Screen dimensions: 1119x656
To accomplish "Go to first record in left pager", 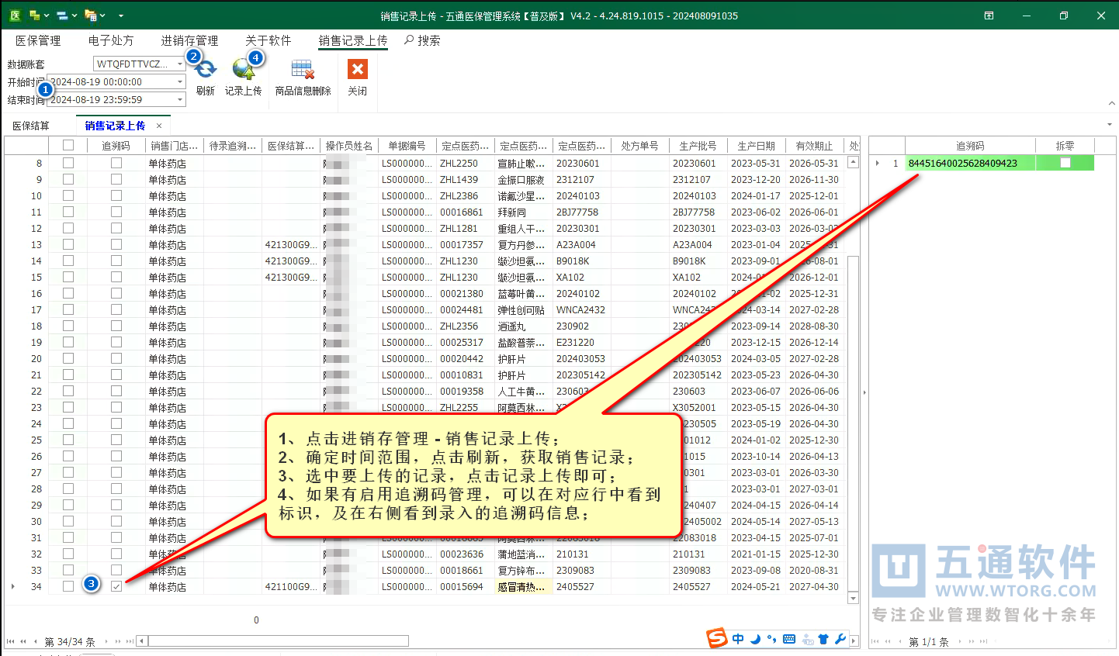I will (x=11, y=641).
